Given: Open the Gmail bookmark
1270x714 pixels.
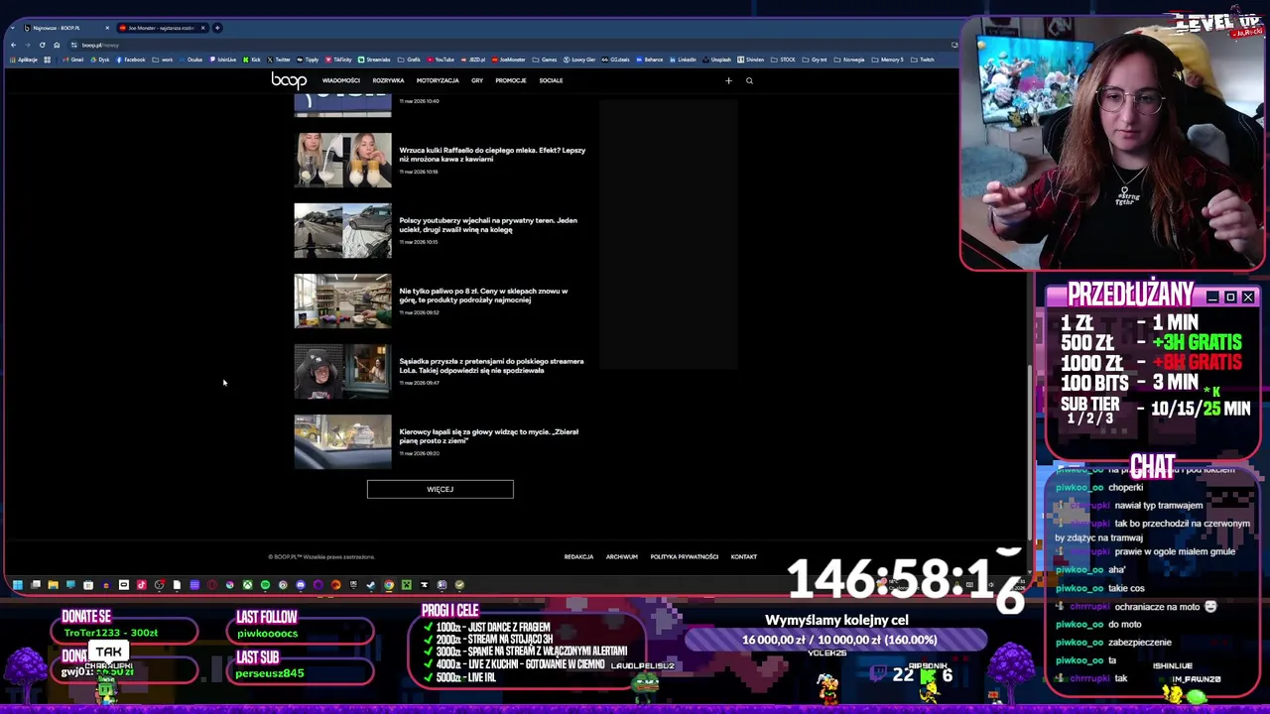Looking at the screenshot, I should (x=73, y=59).
